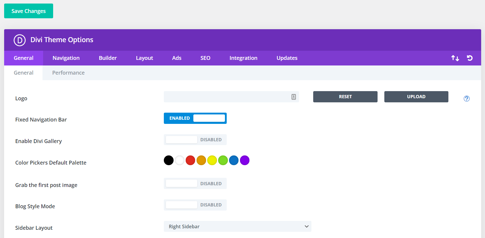Click the Divi logo icon
Screen dimensions: 485x238
coord(20,40)
